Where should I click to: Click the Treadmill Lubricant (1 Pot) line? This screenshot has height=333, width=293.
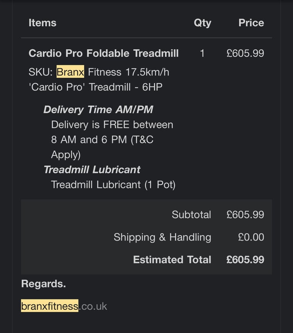113,185
